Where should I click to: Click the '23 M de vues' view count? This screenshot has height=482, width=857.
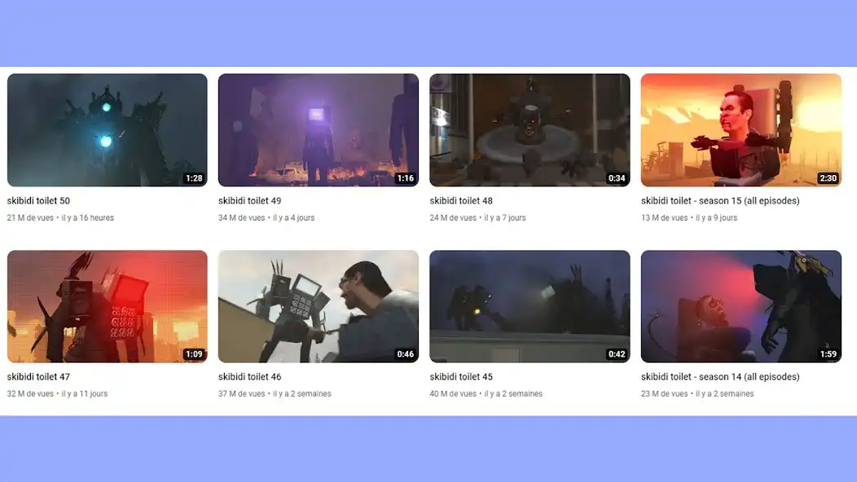click(665, 393)
